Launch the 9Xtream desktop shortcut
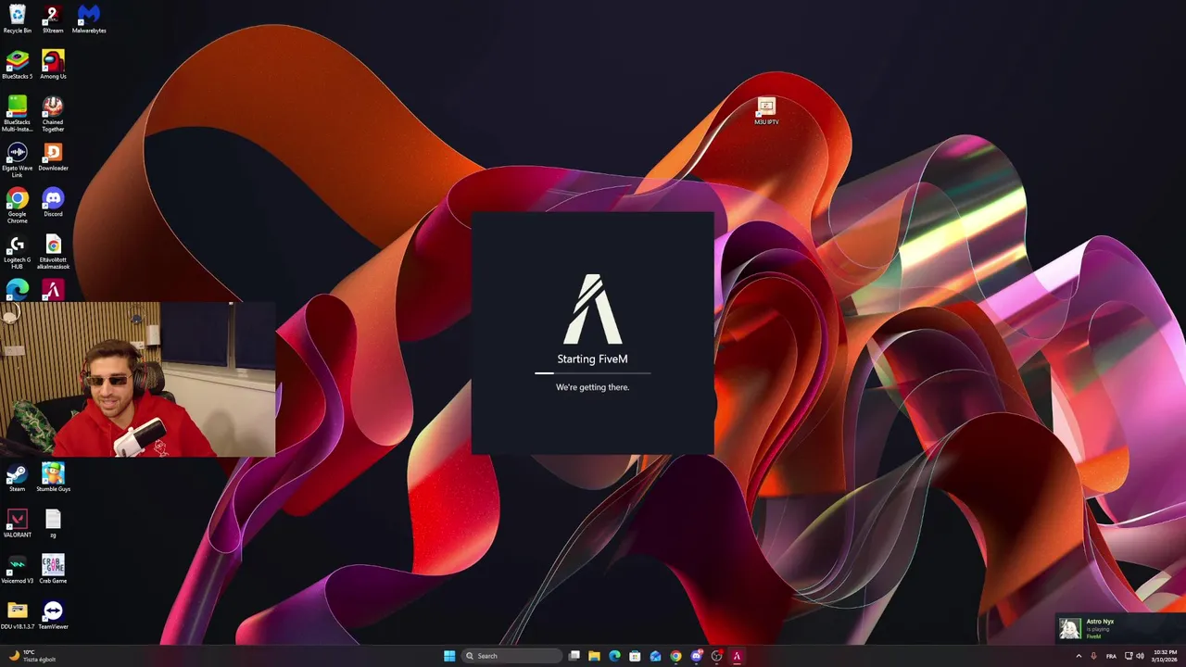 click(53, 19)
